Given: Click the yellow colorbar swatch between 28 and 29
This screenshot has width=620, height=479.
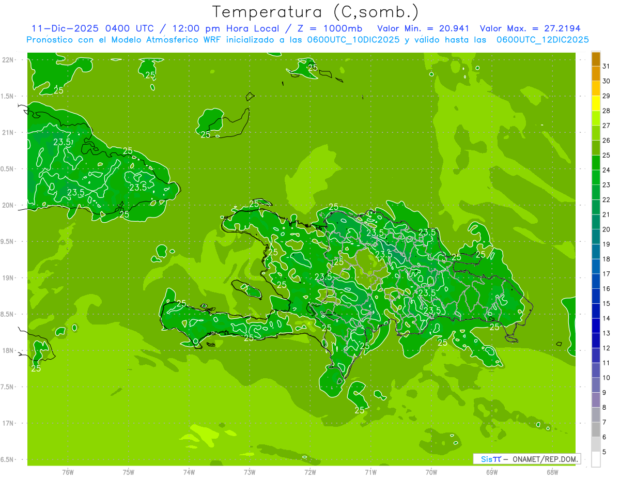Looking at the screenshot, I should pos(596,103).
